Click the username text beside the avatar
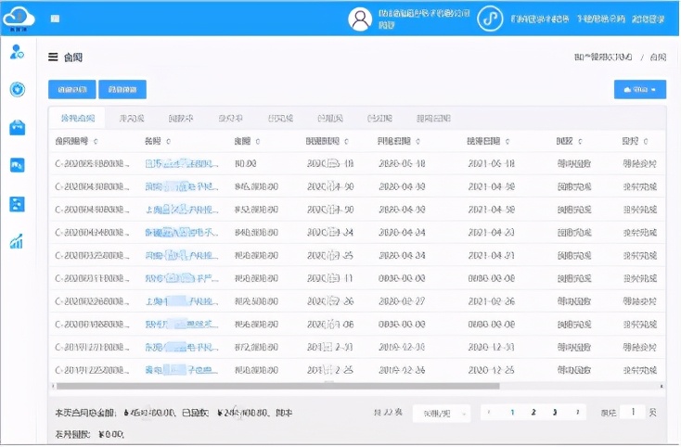Viewport: 681px width, 447px height. (x=424, y=19)
